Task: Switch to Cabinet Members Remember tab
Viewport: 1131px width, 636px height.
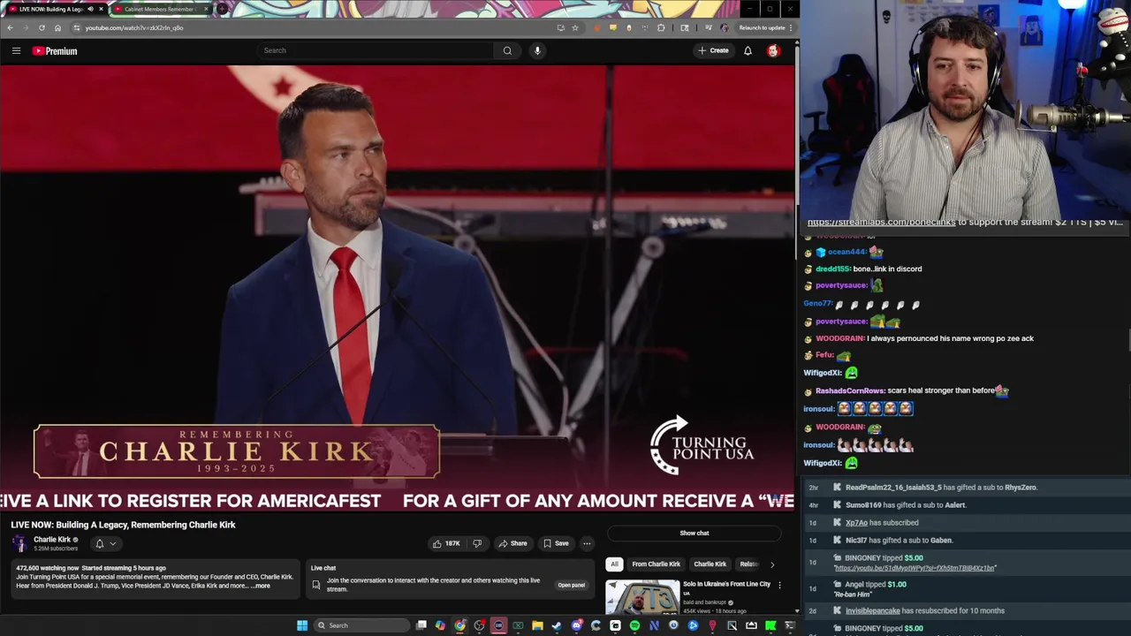Action: (159, 9)
